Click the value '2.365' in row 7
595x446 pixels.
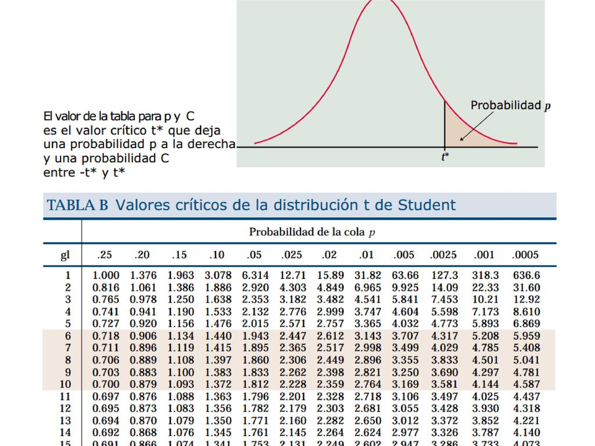tap(293, 348)
